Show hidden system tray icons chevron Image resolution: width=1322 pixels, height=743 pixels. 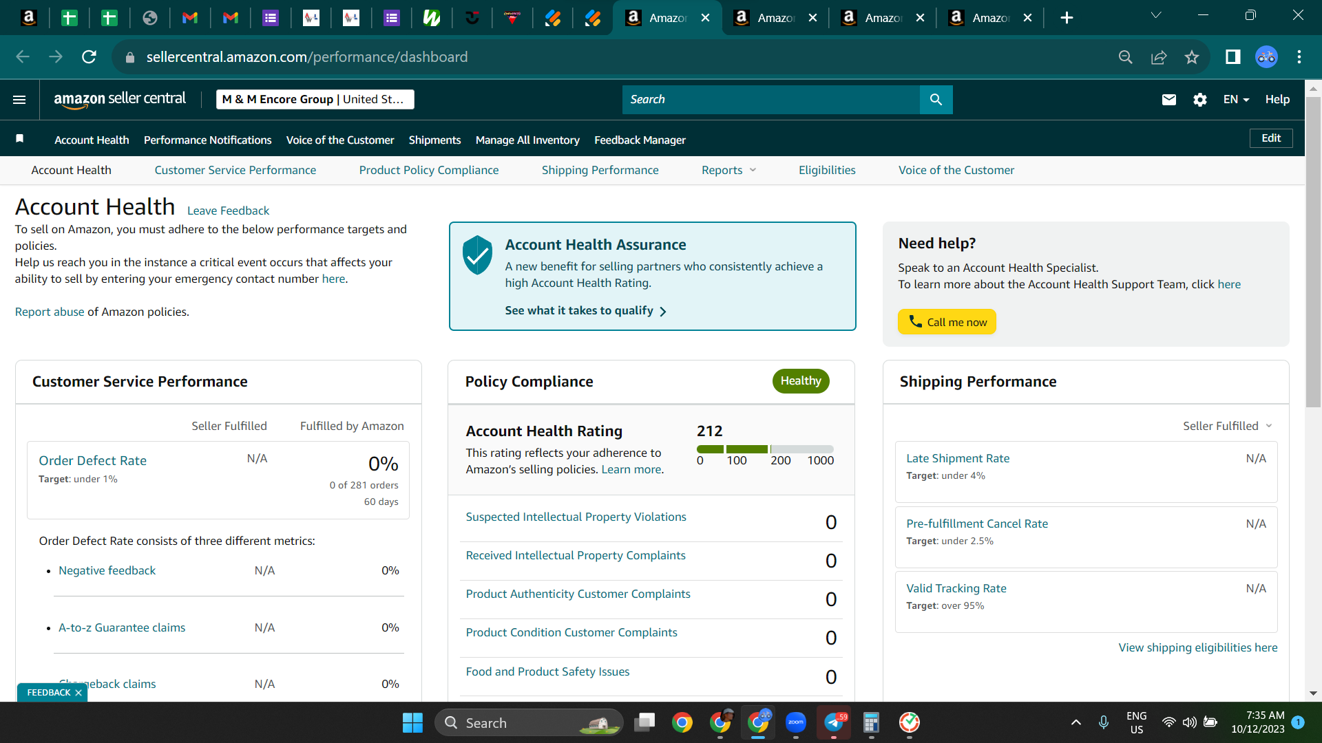click(1076, 722)
